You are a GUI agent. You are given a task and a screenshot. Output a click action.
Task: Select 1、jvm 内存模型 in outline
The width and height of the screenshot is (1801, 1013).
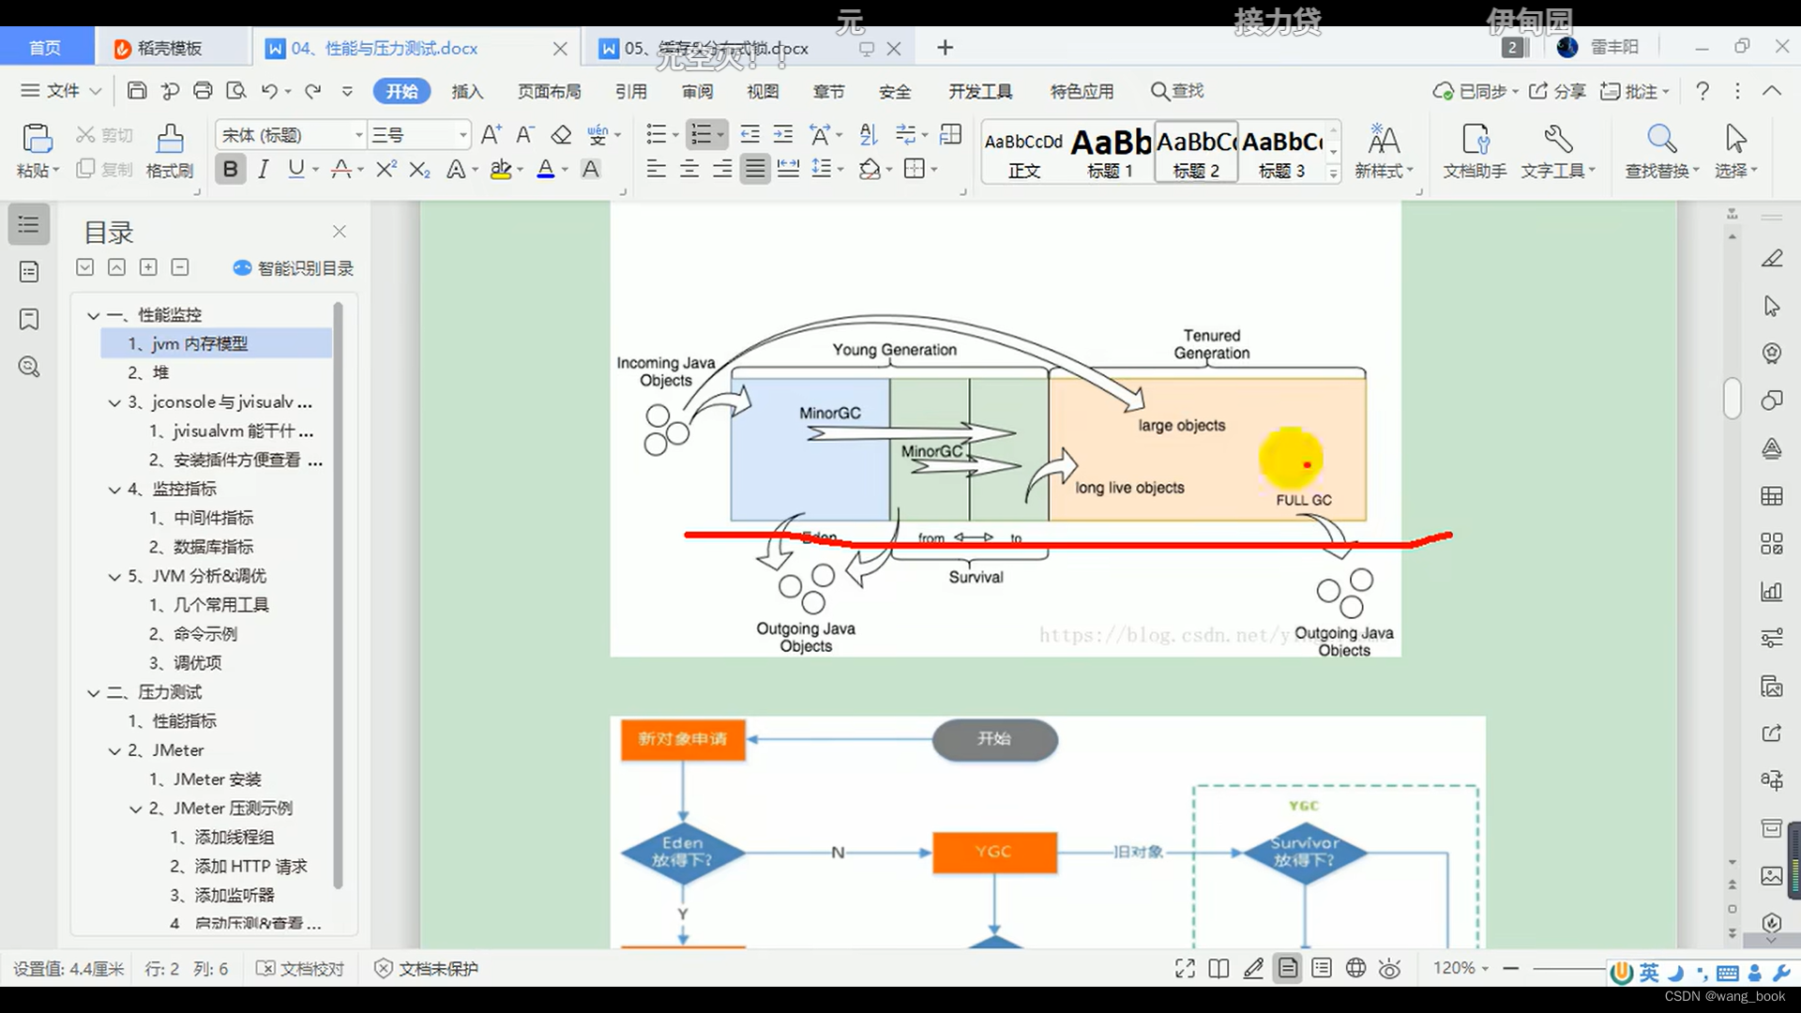pos(216,344)
